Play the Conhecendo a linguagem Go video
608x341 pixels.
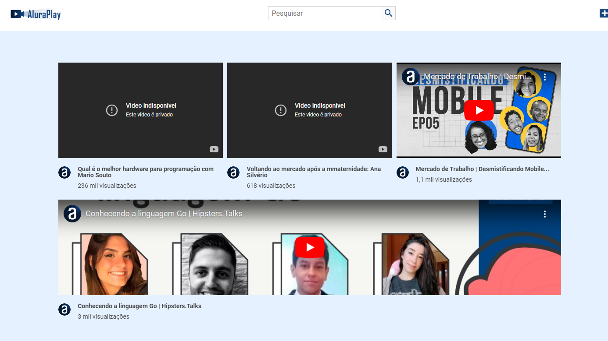310,247
